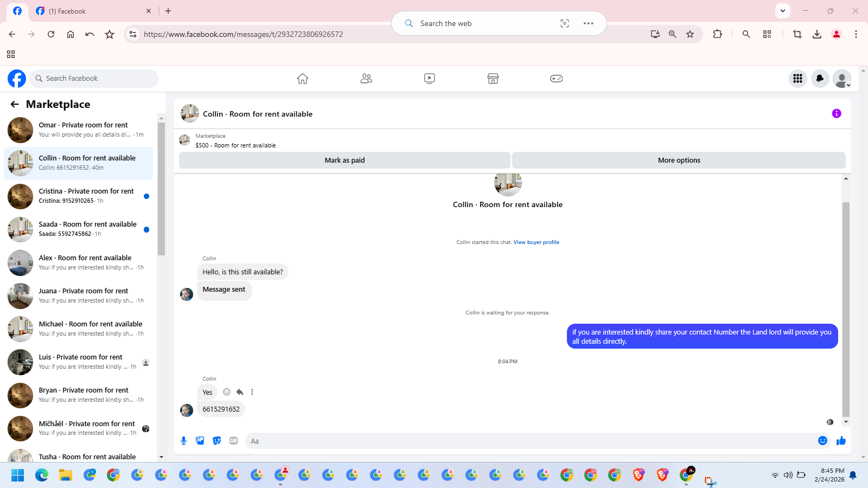This screenshot has width=868, height=488.
Task: Click conversation scroll down arrow
Action: pos(846,422)
